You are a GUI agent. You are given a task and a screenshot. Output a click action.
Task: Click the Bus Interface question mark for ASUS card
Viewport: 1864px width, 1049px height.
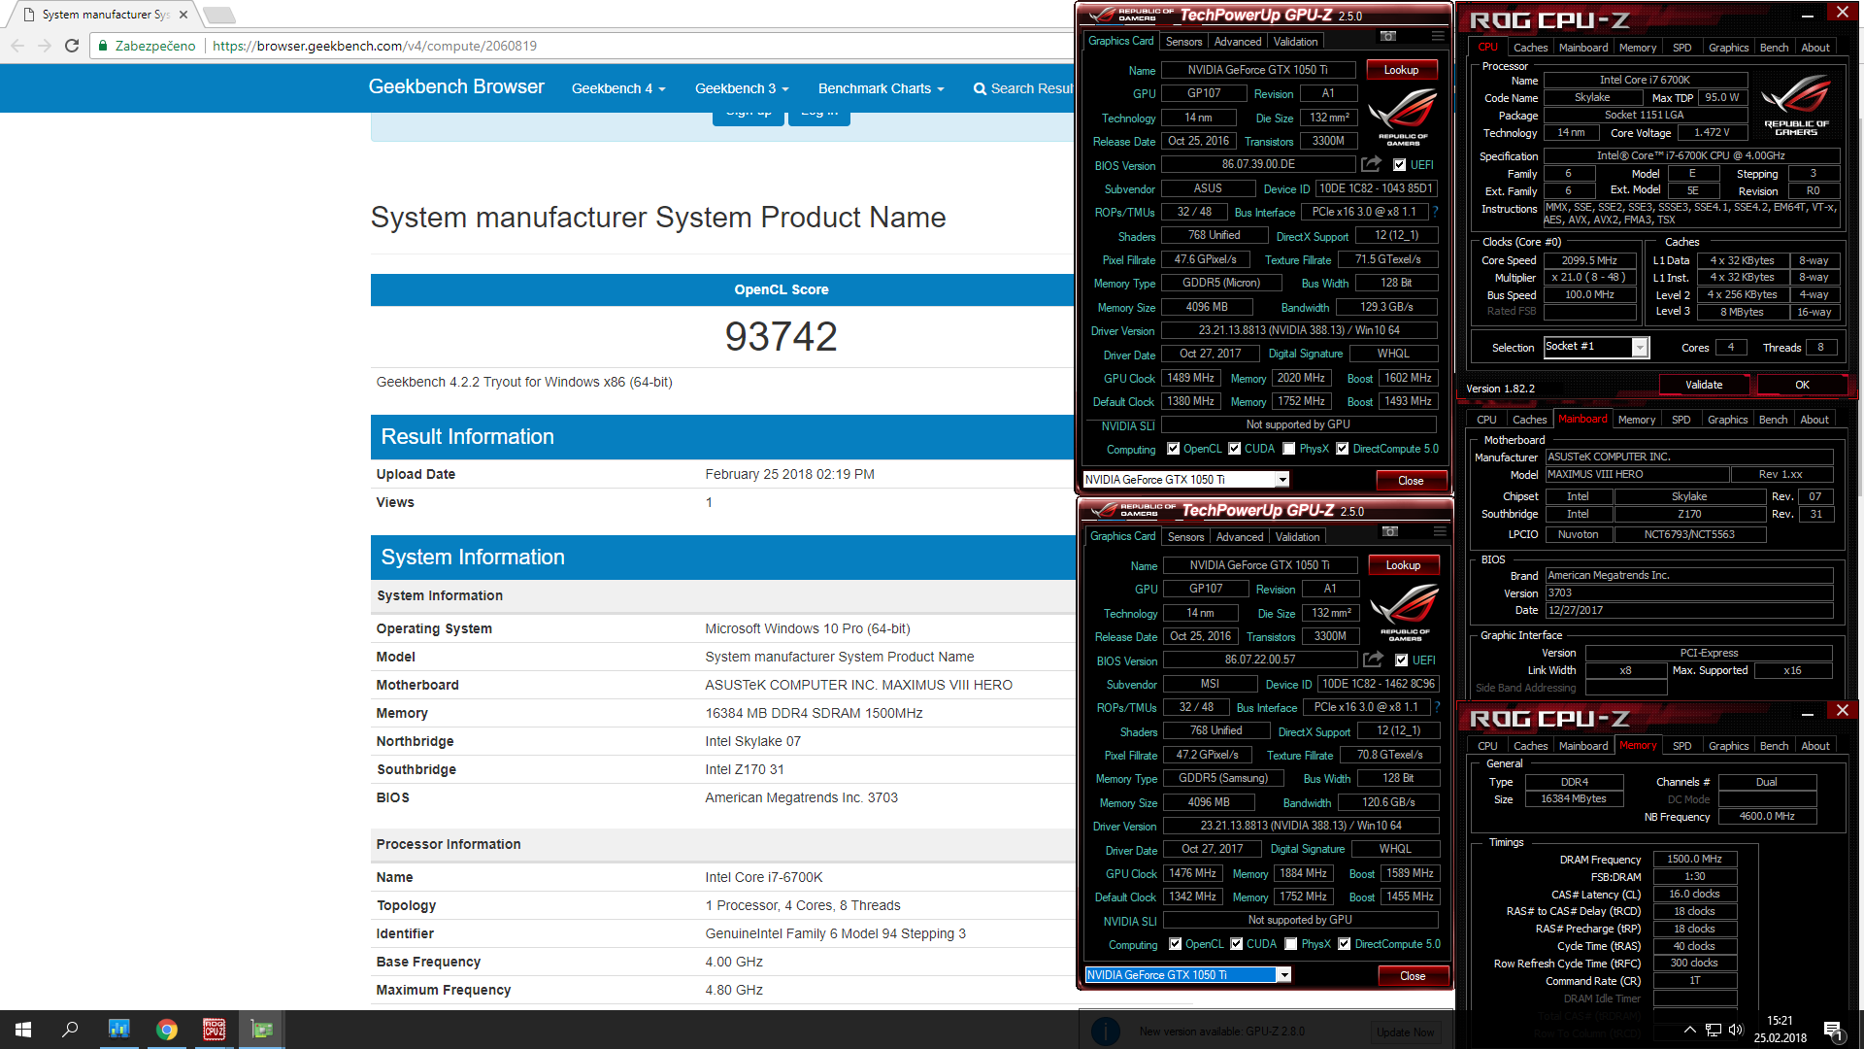tap(1436, 212)
